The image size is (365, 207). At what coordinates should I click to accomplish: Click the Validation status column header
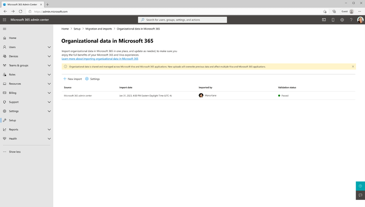click(287, 88)
